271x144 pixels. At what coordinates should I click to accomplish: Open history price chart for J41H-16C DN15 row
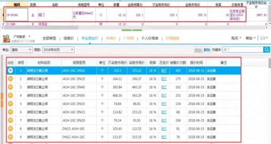pos(164,112)
